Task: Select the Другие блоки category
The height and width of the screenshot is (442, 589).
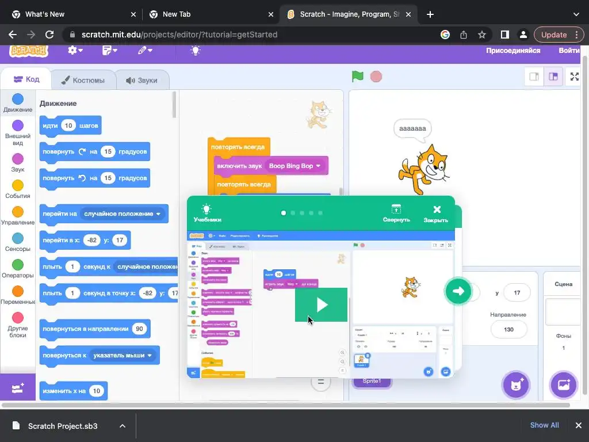Action: click(x=18, y=325)
